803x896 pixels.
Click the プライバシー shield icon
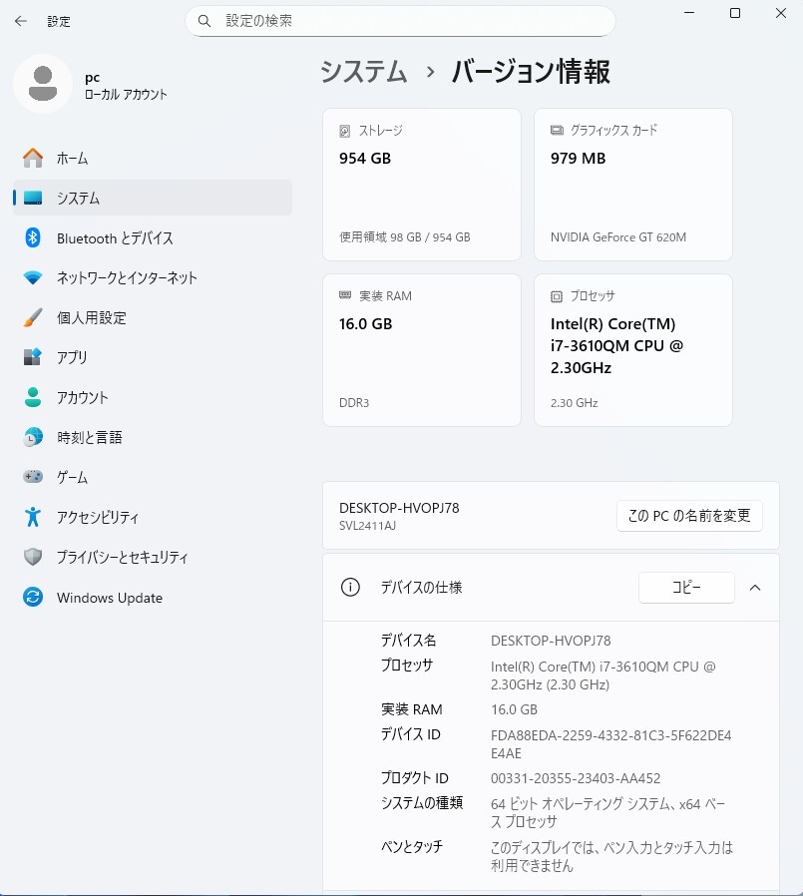click(x=33, y=557)
